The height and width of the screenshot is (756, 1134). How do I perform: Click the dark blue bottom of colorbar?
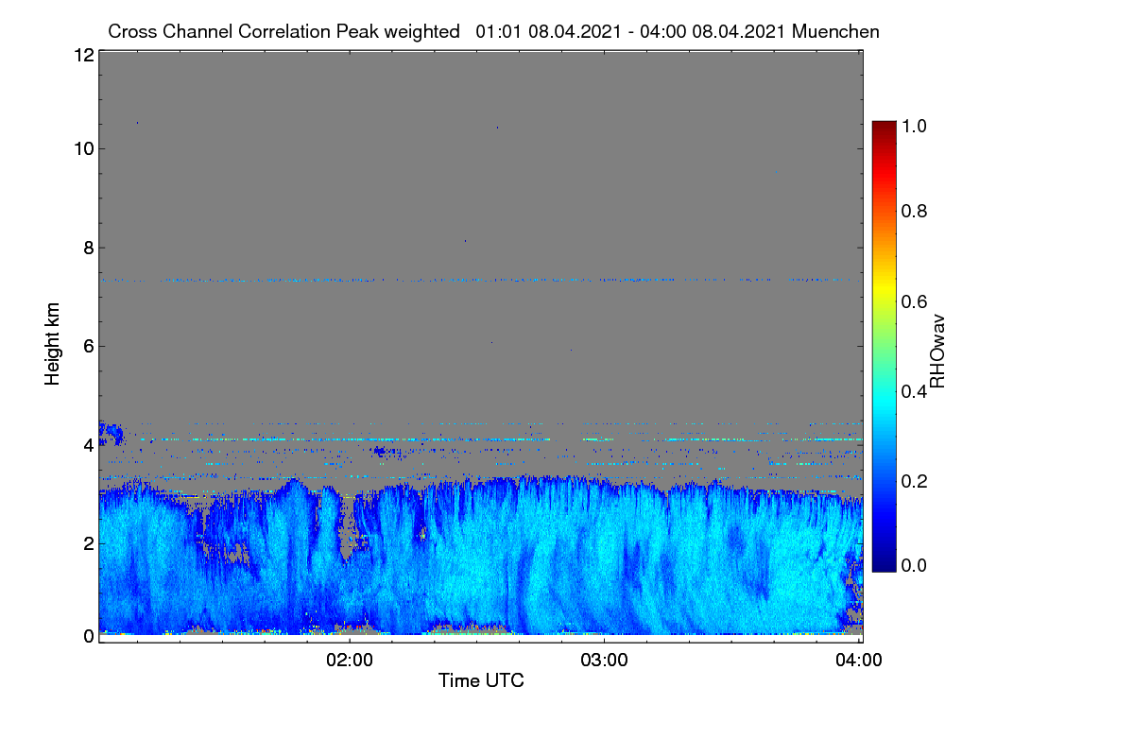pyautogui.click(x=883, y=565)
